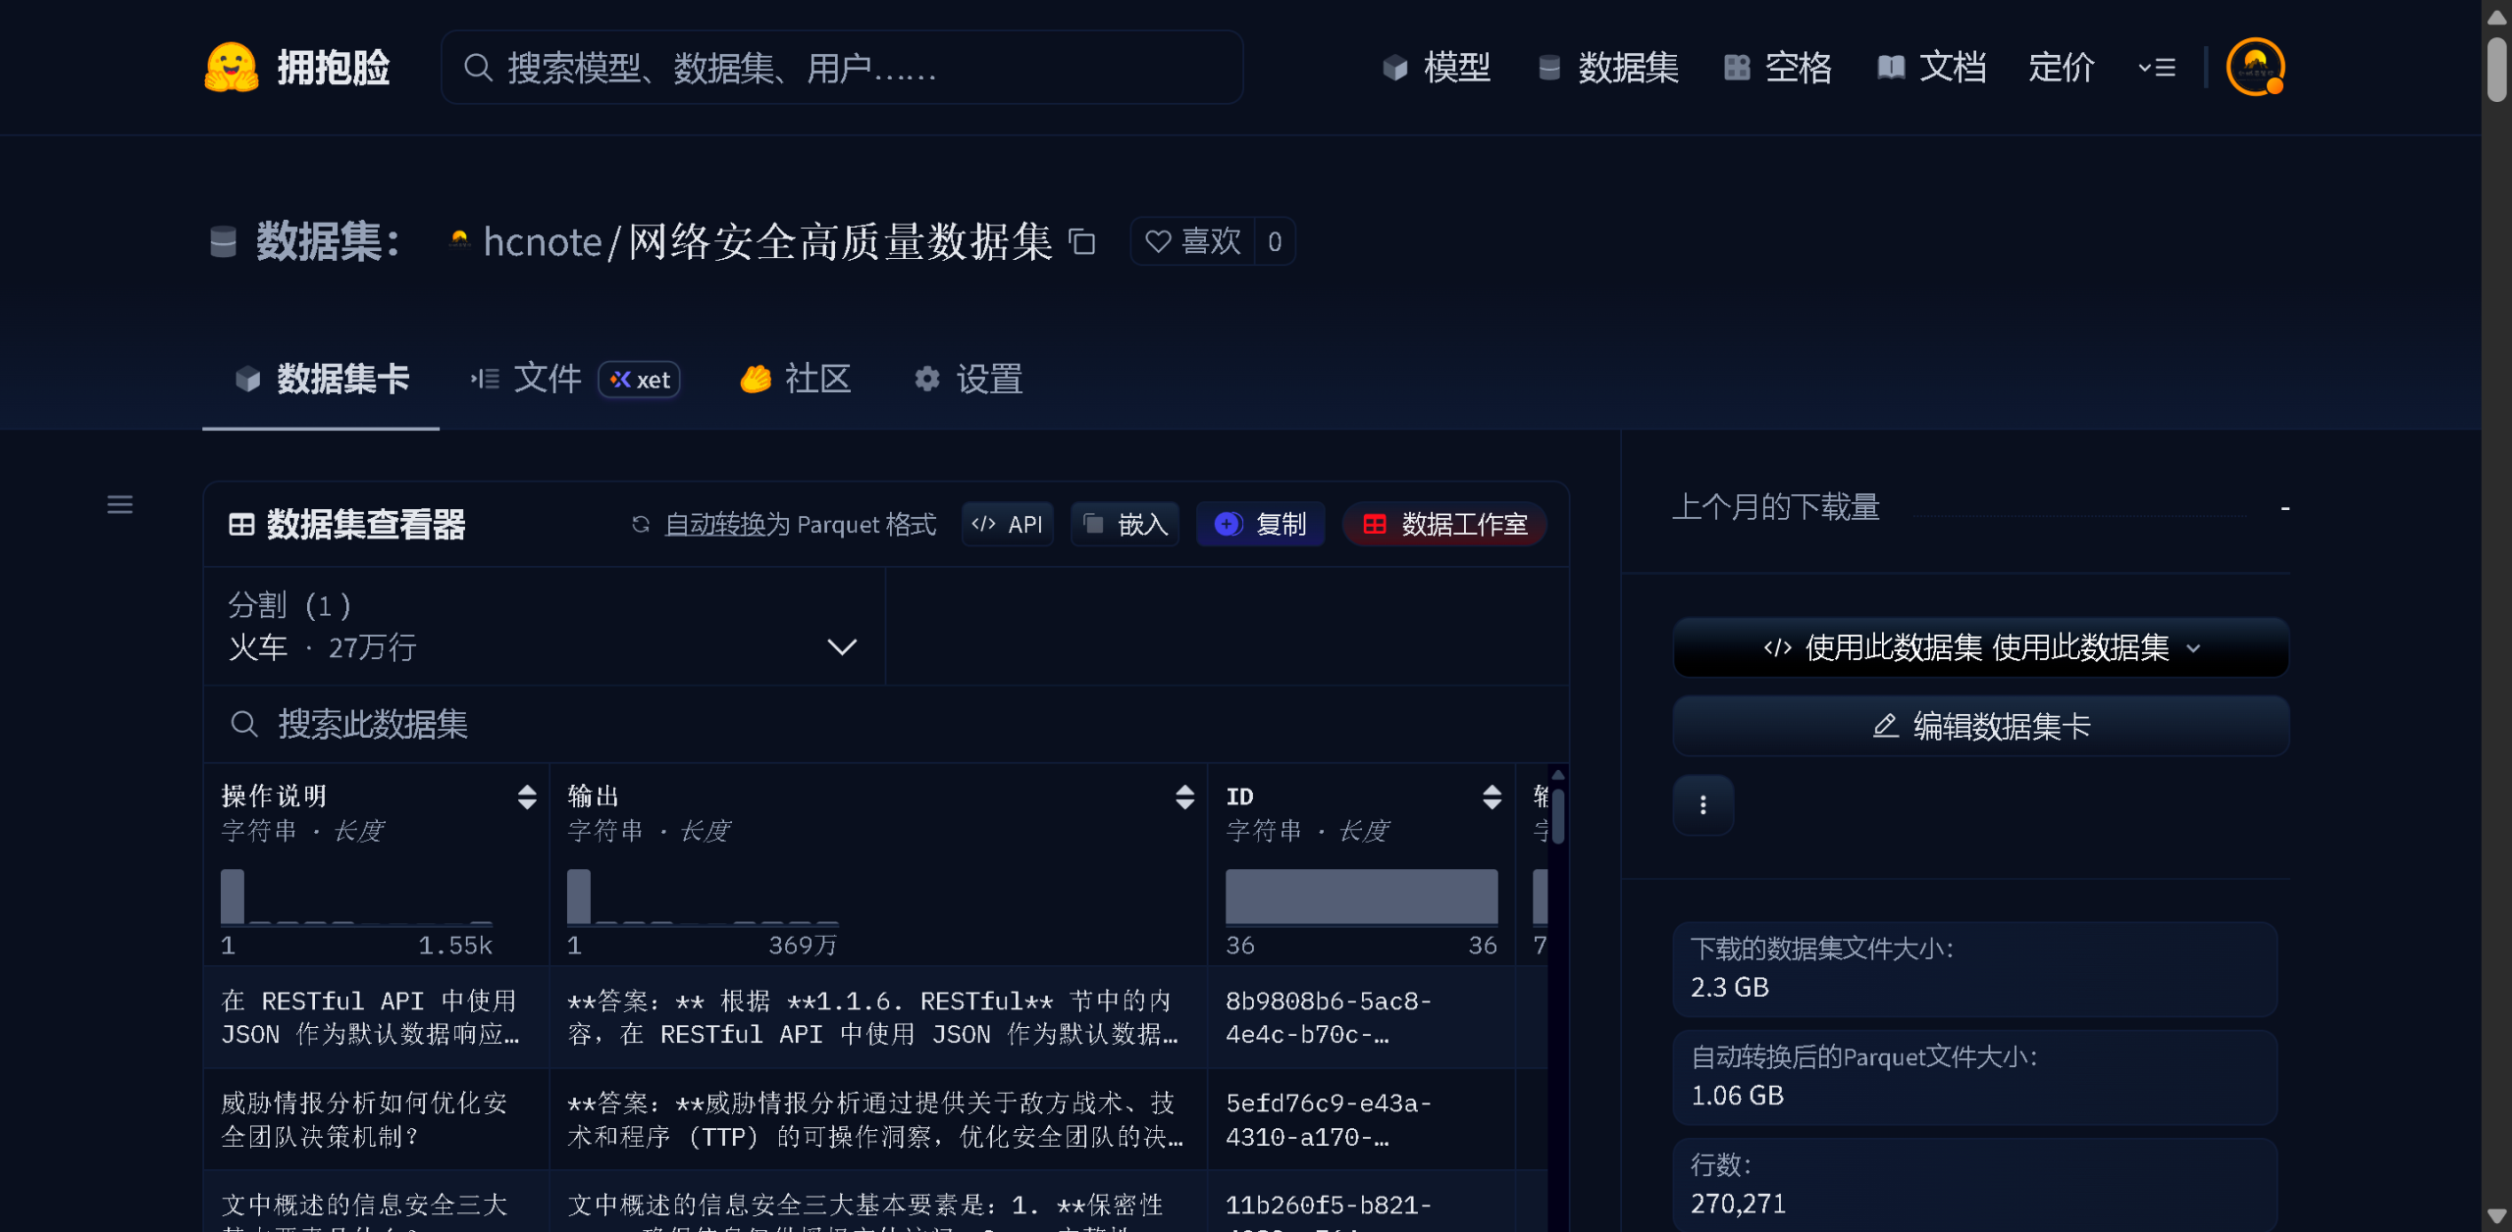2512x1232 pixels.
Task: Open the API viewer icon
Action: (x=985, y=524)
